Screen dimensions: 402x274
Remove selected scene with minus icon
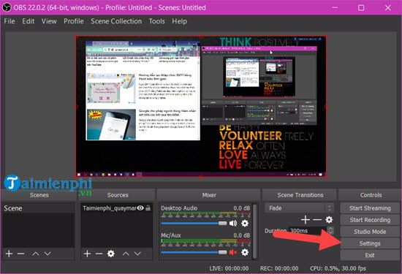click(x=20, y=254)
